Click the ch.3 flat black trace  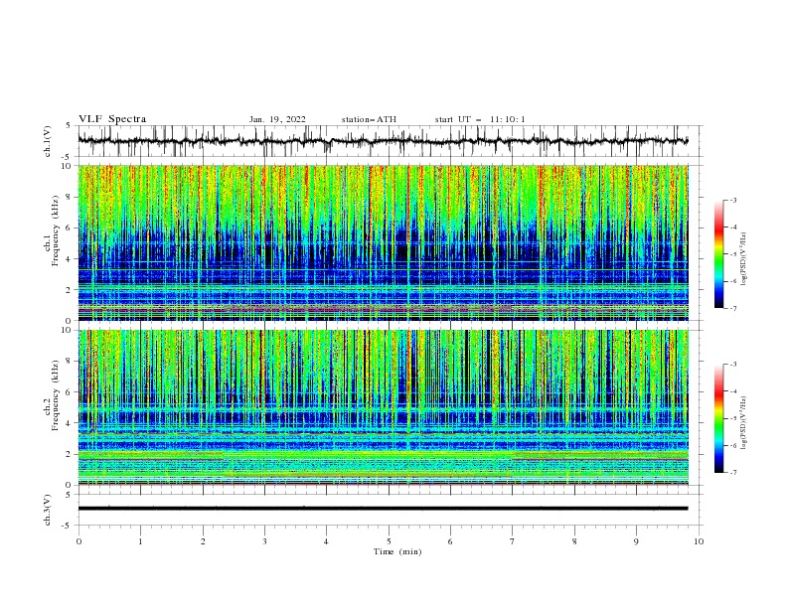[x=384, y=509]
